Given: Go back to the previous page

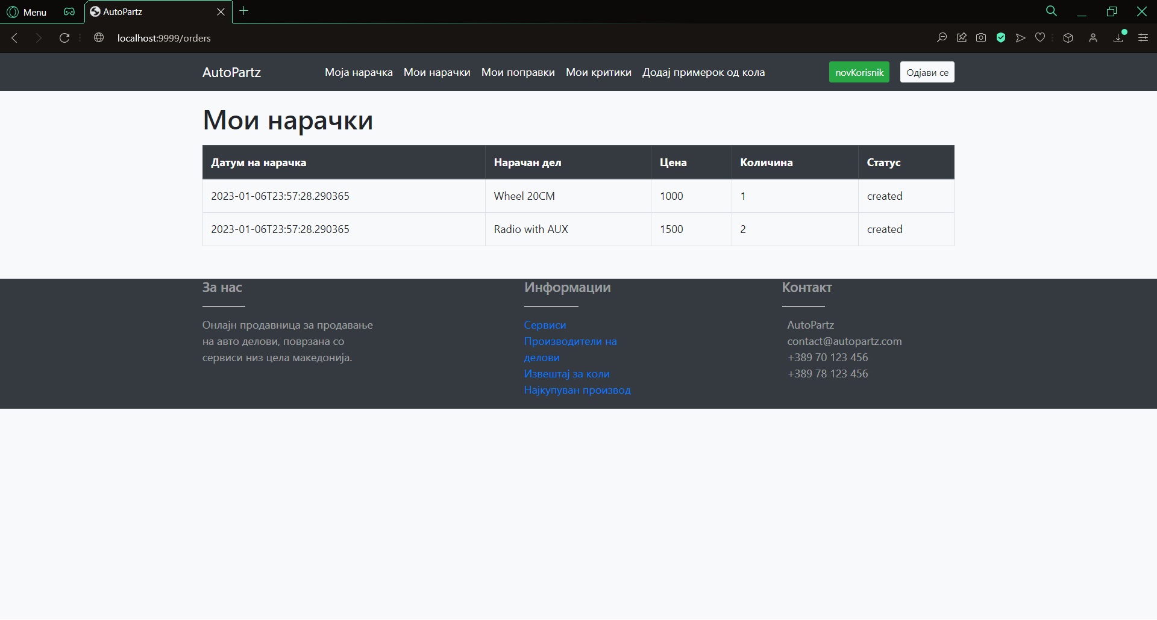Looking at the screenshot, I should point(14,38).
